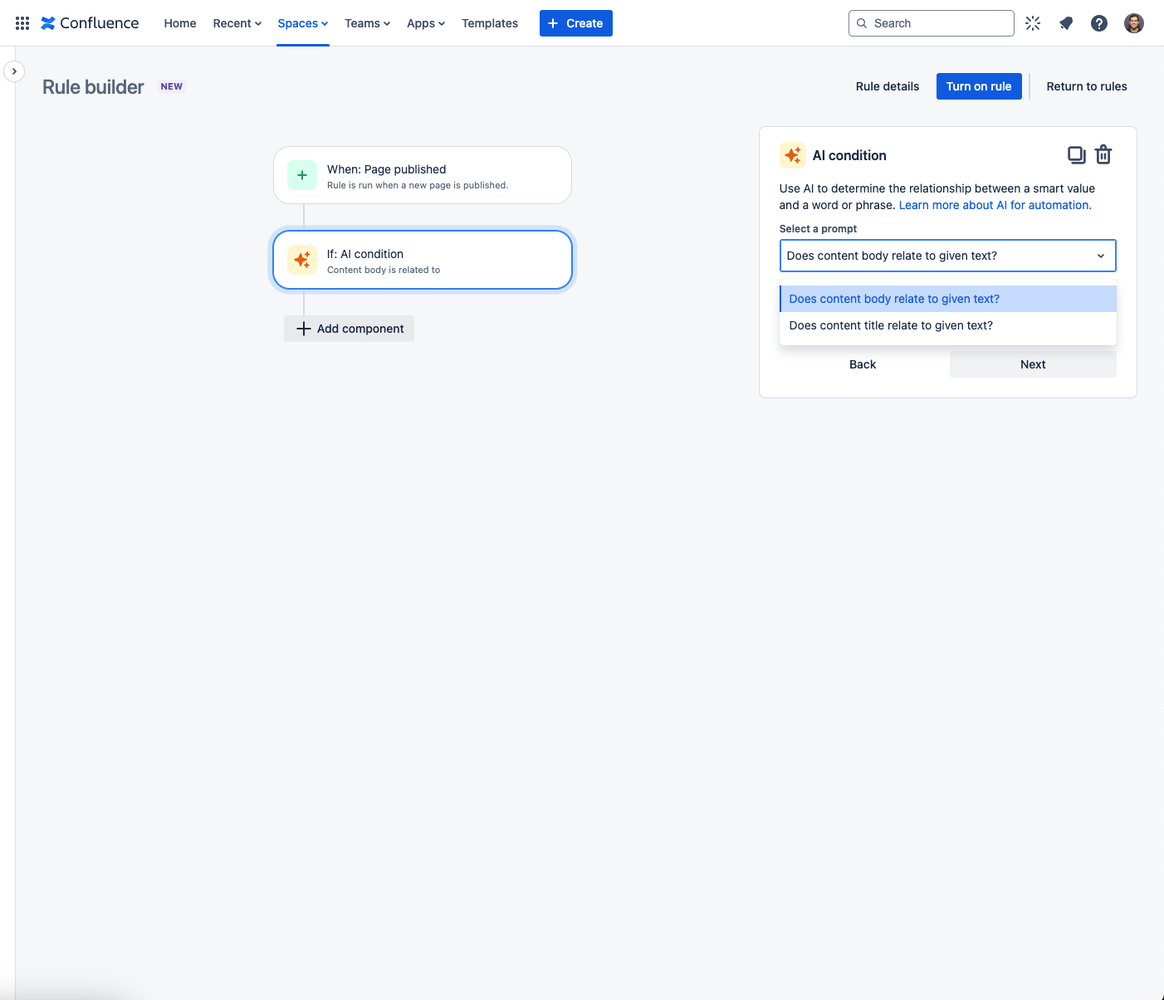The height and width of the screenshot is (1000, 1164).
Task: Open the Apps dropdown menu
Action: (426, 23)
